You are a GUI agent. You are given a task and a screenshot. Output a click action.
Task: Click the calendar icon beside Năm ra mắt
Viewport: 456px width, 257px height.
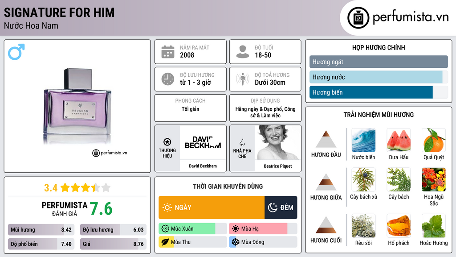(x=168, y=52)
